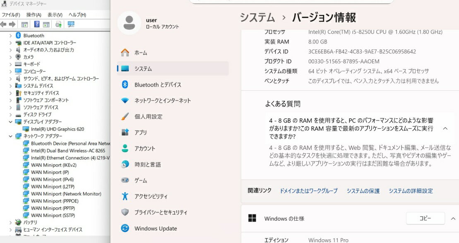Open the システムの詳細設定 link
Screen dimensions: 459x243
(411, 191)
